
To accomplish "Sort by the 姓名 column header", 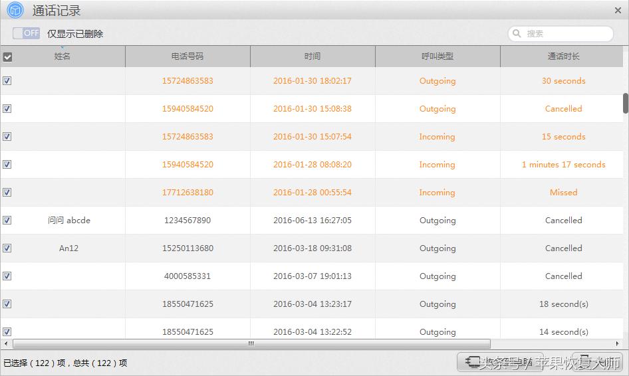I will click(x=63, y=56).
